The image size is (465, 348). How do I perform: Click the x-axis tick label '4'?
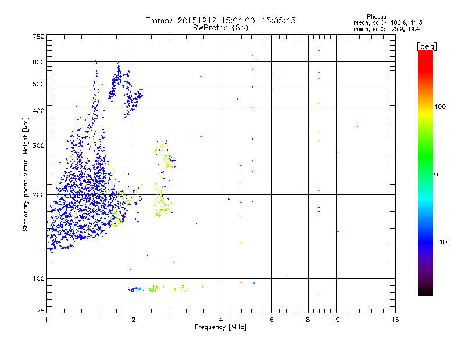pos(221,320)
